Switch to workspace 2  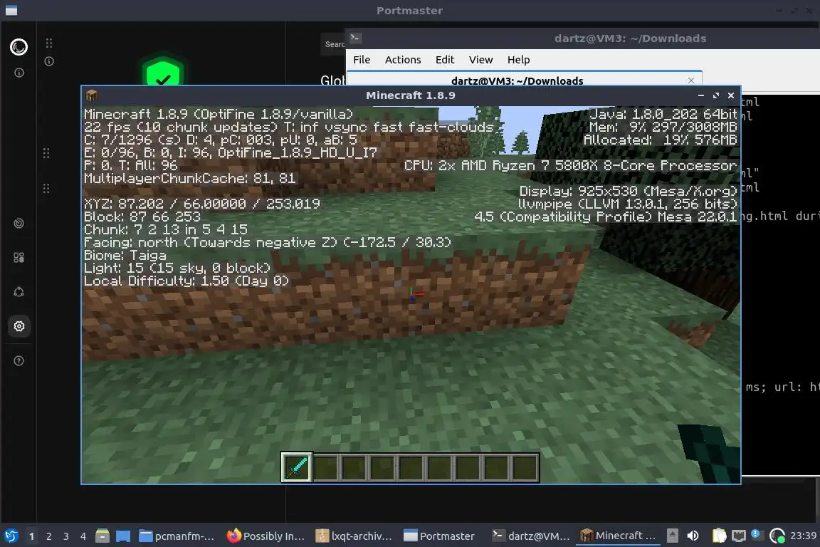pos(48,536)
